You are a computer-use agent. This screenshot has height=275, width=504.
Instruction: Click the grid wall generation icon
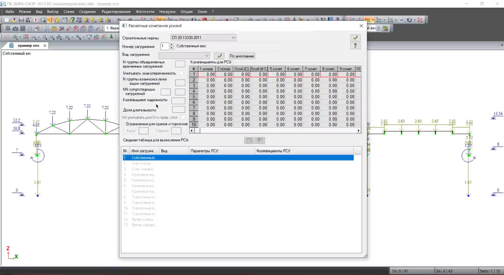[23, 28]
